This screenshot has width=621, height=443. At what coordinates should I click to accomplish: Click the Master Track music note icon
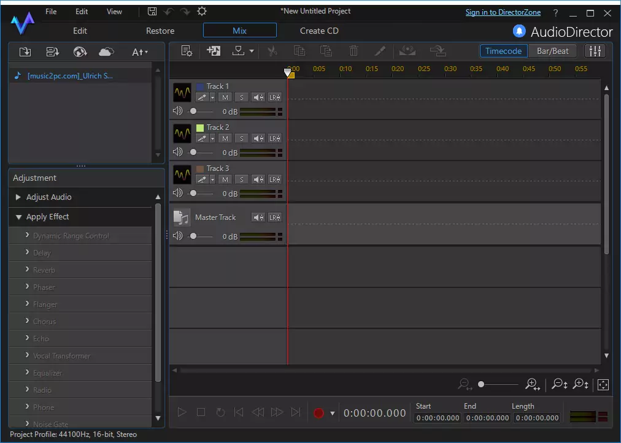click(182, 218)
